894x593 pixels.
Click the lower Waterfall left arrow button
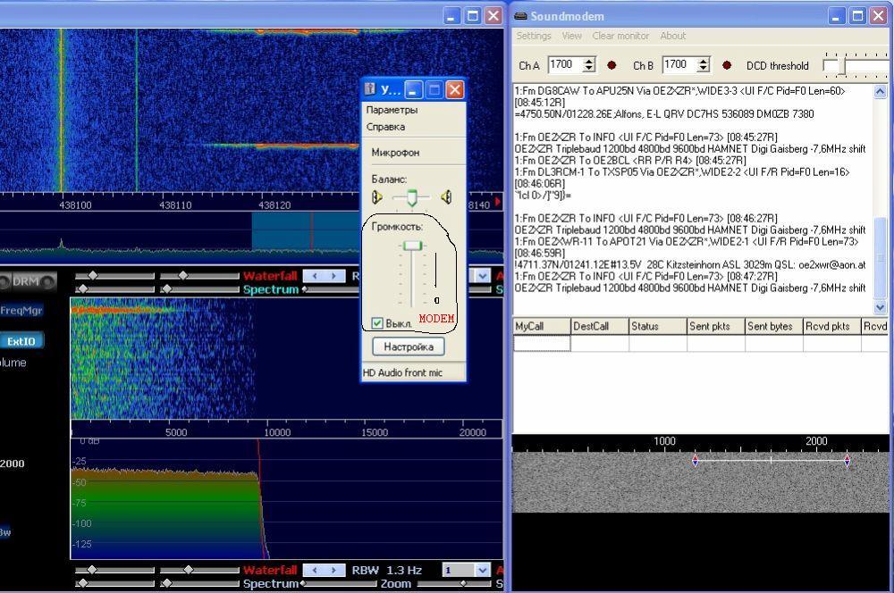pyautogui.click(x=314, y=570)
